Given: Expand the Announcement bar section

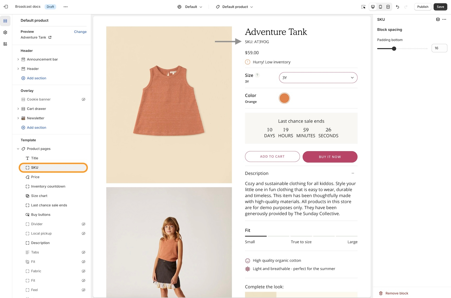Looking at the screenshot, I should coord(18,59).
